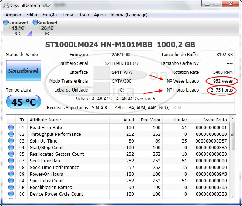Image resolution: width=242 pixels, height=206 pixels.
Task: Click the power-on count 952 vezes
Action: click(218, 81)
